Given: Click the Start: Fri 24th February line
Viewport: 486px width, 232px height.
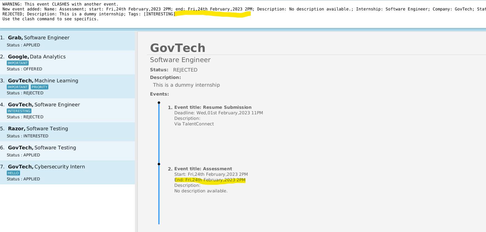Looking at the screenshot, I should (x=211, y=174).
